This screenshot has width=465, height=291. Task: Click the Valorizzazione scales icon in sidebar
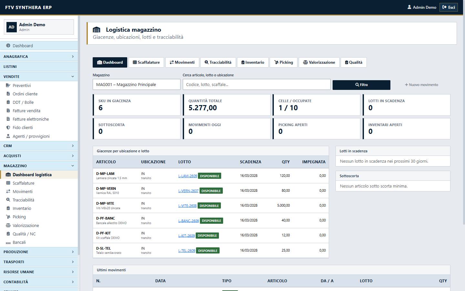8,225
